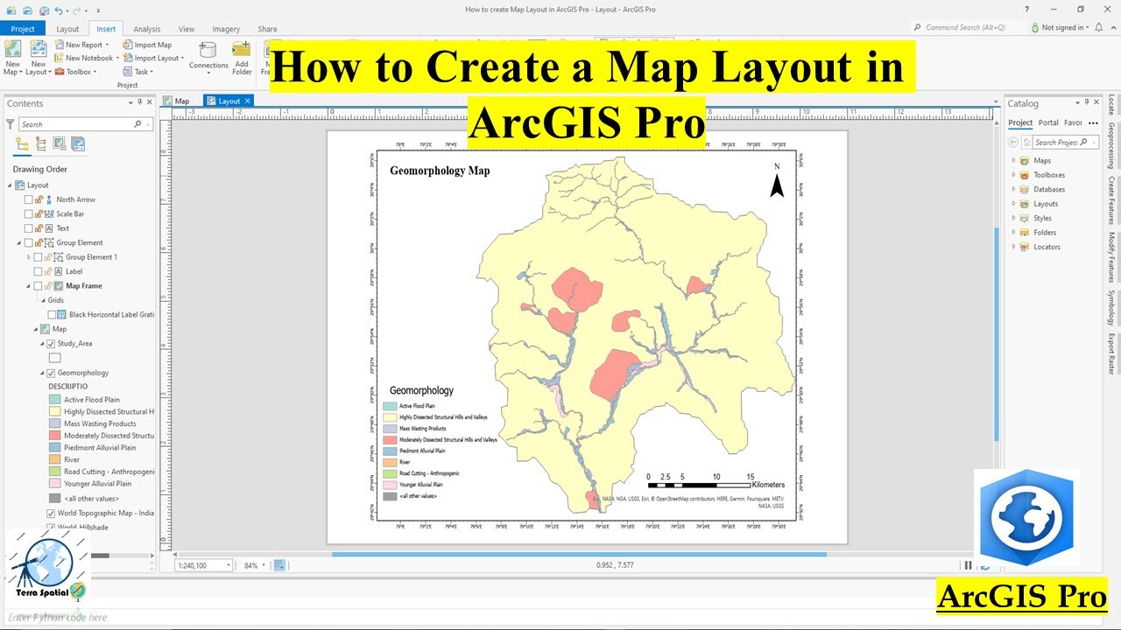Click the lock icon beside Scale Bar
Viewport: 1121px width, 630px height.
point(39,213)
